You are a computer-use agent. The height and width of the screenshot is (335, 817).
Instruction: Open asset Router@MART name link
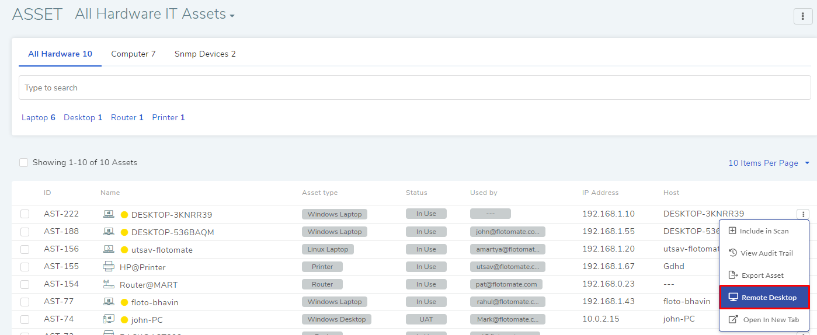coord(148,285)
